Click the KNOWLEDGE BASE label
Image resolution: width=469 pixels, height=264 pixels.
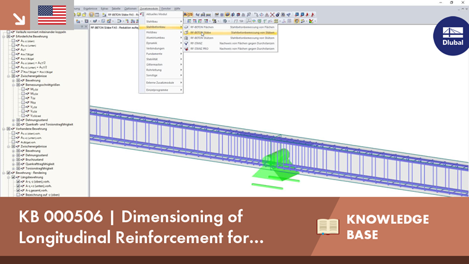(x=388, y=226)
